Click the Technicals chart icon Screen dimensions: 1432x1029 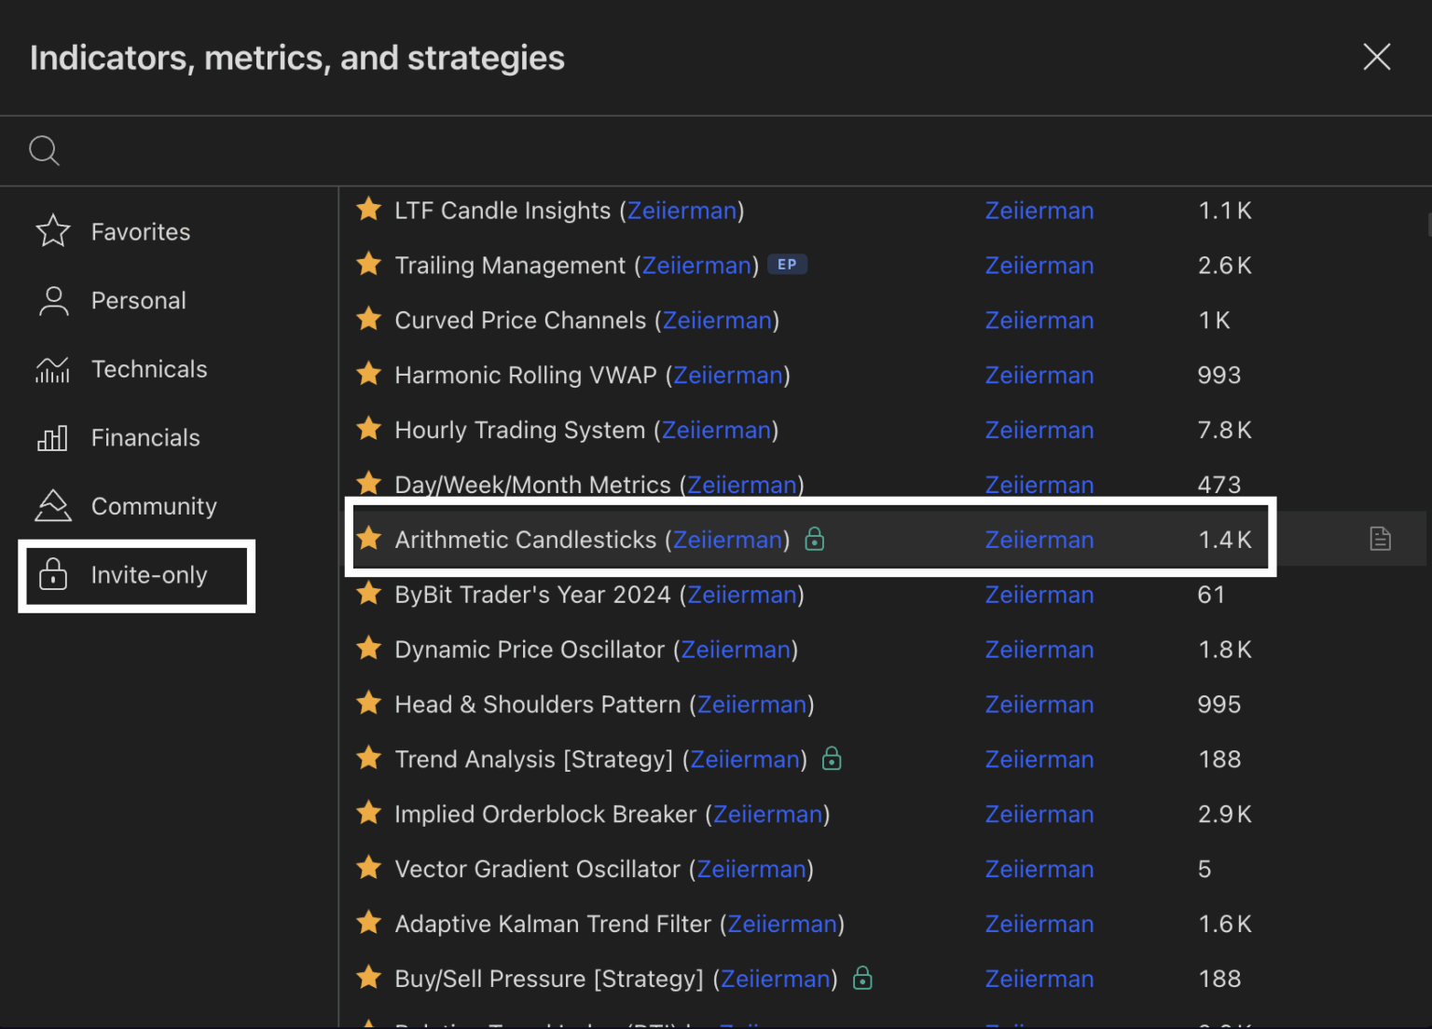[53, 370]
